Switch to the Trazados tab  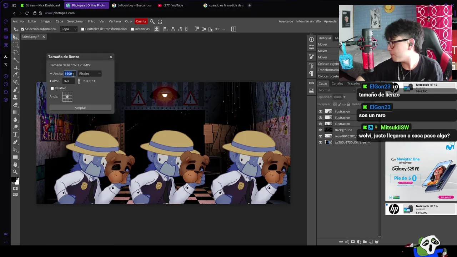[353, 84]
